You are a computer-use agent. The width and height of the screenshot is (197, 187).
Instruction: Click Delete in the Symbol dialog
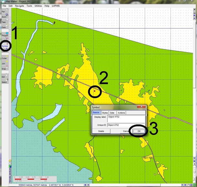101,131
